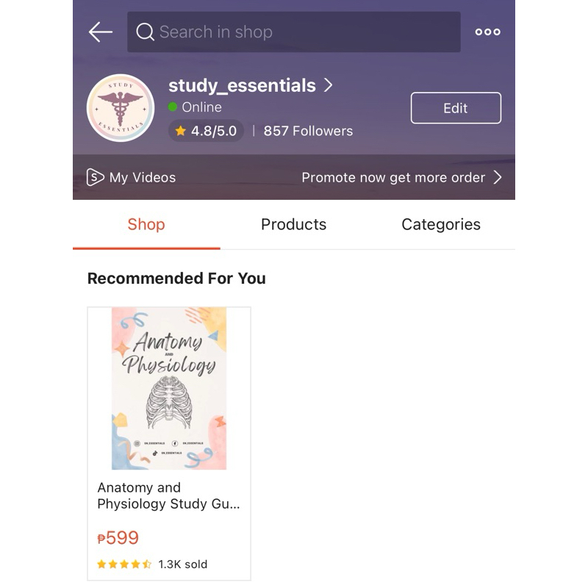The image size is (588, 588).
Task: Tap the green Online status dot
Action: click(x=173, y=107)
